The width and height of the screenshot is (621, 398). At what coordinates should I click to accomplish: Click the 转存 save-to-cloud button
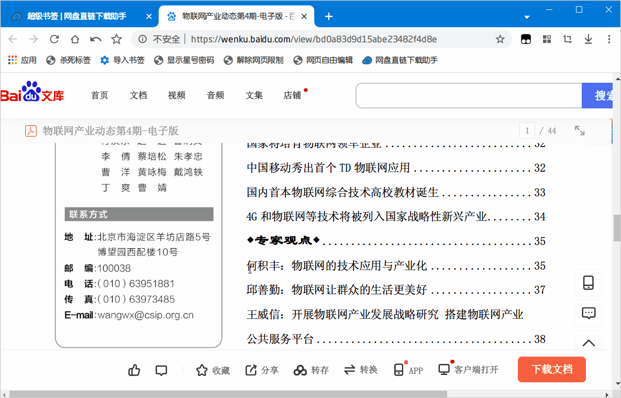[x=312, y=370]
